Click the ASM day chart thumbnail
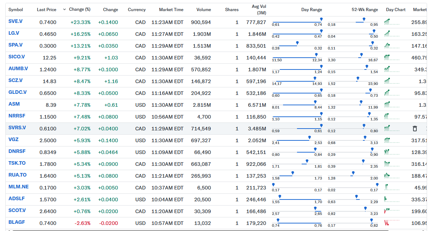Screen dimensions: 431x231 pyautogui.click(x=392, y=105)
